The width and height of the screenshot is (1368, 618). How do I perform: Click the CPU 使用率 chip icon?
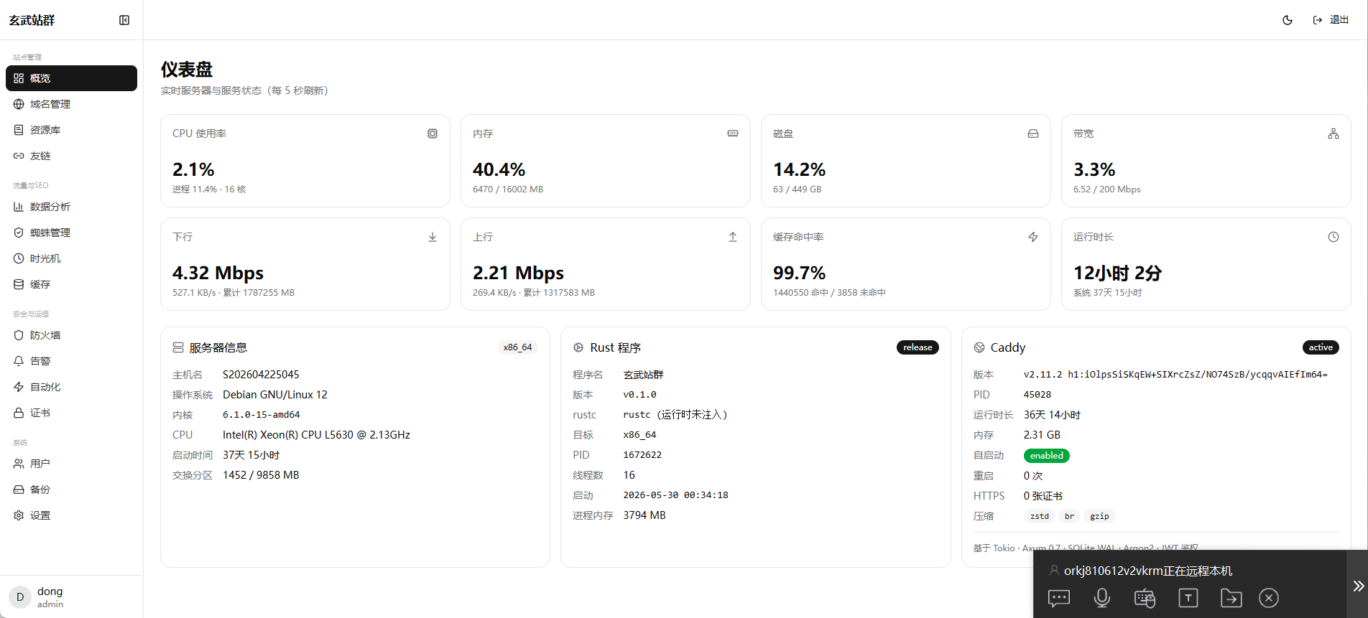433,134
